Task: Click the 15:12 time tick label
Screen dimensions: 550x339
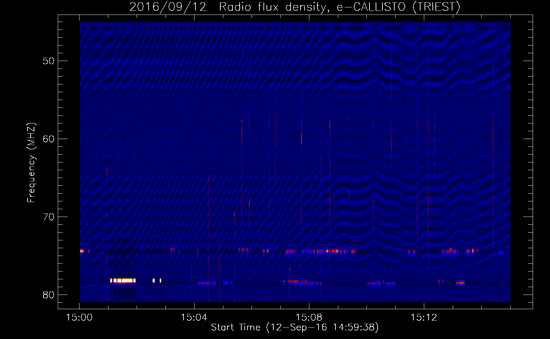Action: point(424,317)
